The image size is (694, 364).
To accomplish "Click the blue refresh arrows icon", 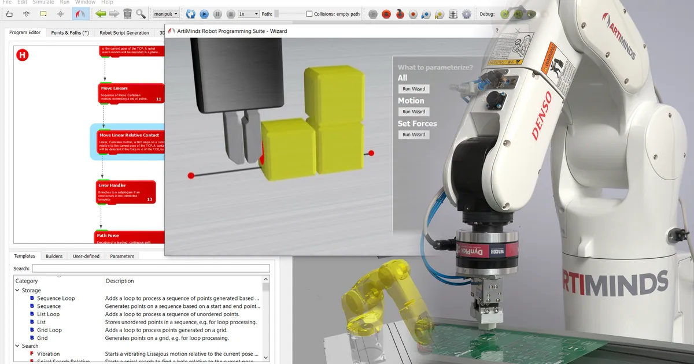I will [x=190, y=13].
